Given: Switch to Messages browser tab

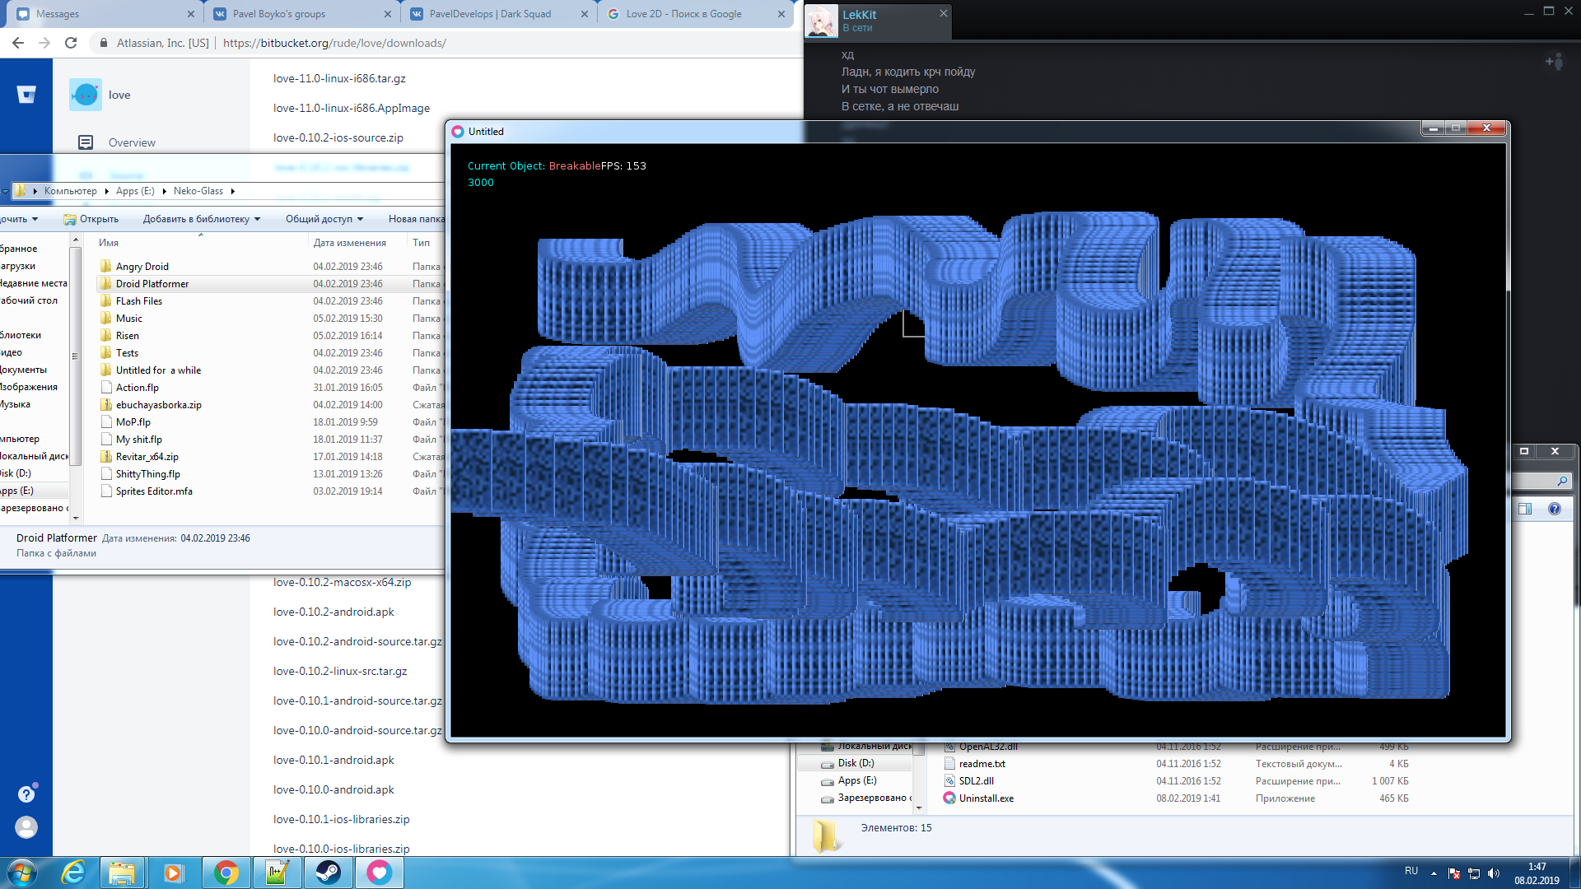Looking at the screenshot, I should [x=104, y=14].
